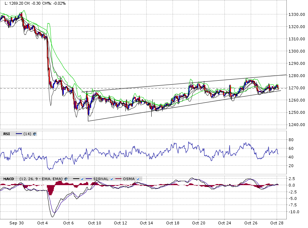
Task: Toggle the SIGNAL line checkbox
Action: (112, 179)
